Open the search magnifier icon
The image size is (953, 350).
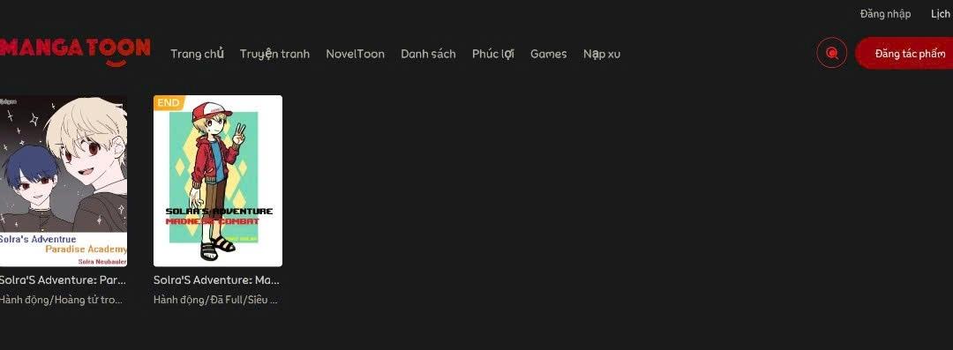(831, 54)
